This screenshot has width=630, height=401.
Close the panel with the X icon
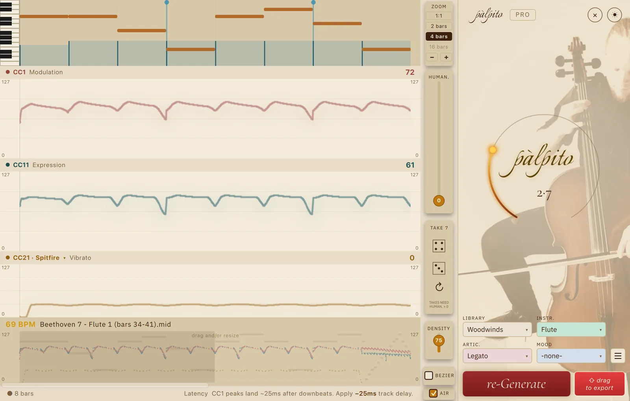coord(595,15)
